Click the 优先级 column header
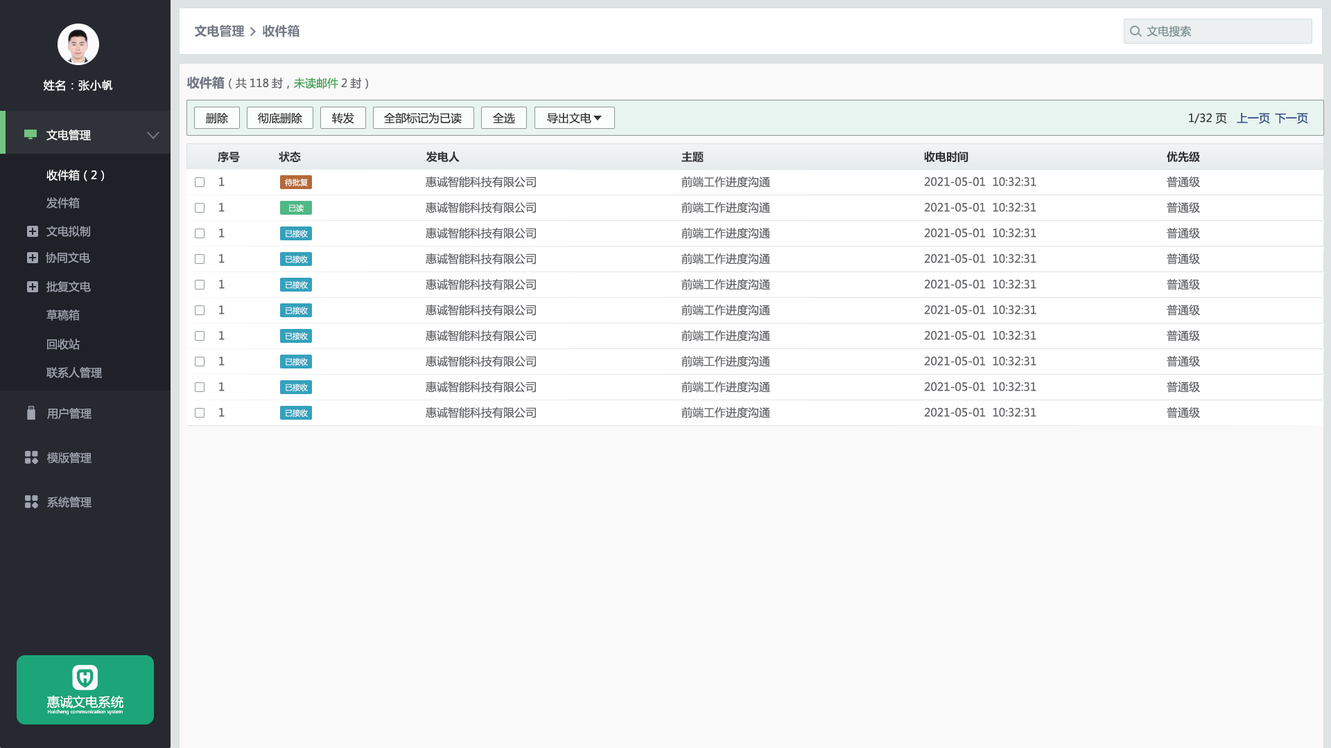 point(1183,157)
